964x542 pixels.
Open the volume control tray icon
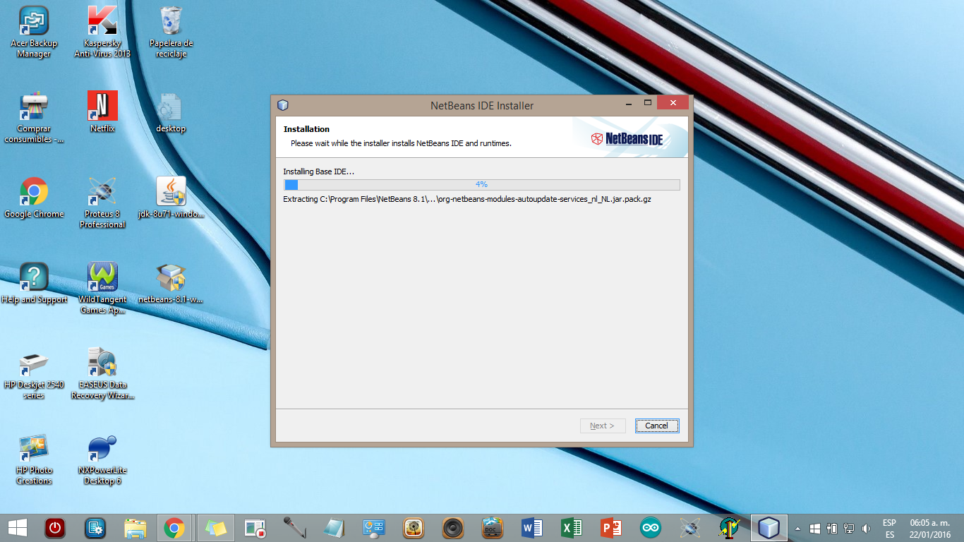(866, 529)
